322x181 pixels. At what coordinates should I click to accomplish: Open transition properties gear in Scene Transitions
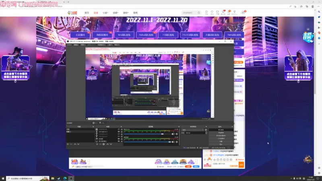(206, 130)
